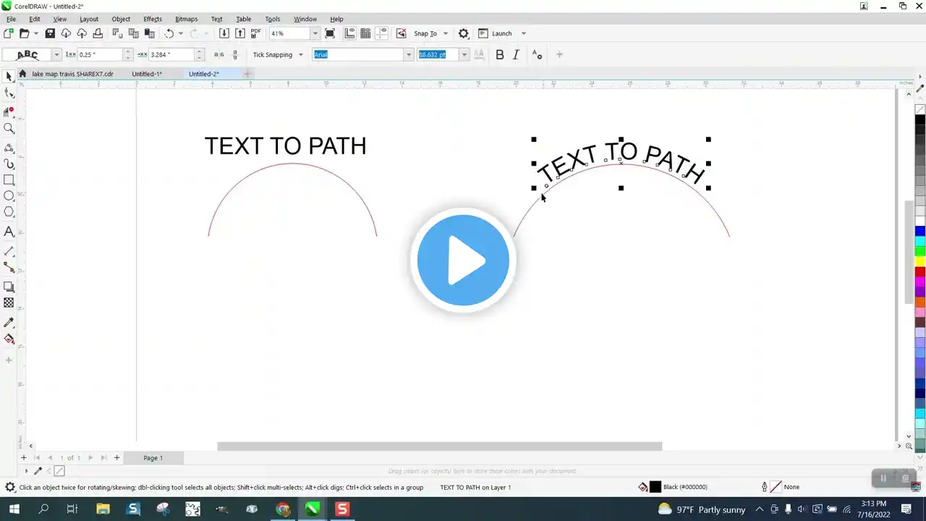Image resolution: width=926 pixels, height=521 pixels.
Task: Toggle Mirror text vertically
Action: pyautogui.click(x=234, y=54)
